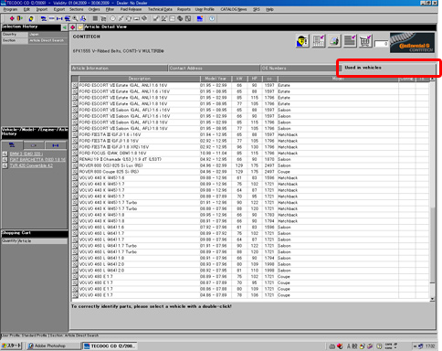Click the vehicle list scrollbar down arrow
Screen dimensions: 442x351
(x=432, y=299)
